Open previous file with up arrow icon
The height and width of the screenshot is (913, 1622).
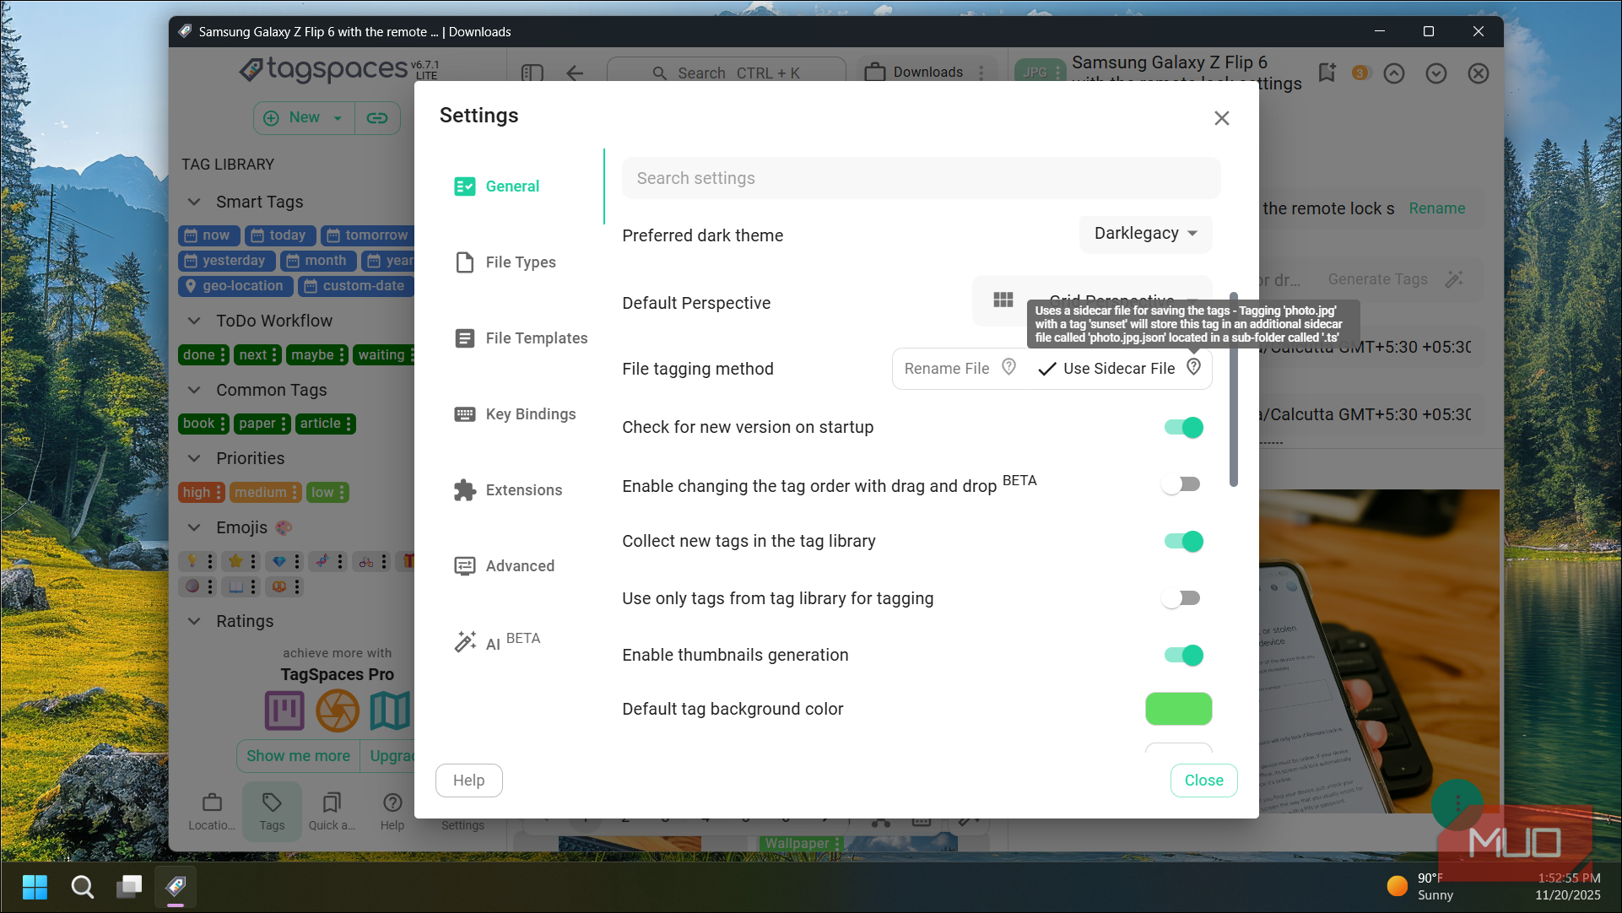pos(1394,73)
